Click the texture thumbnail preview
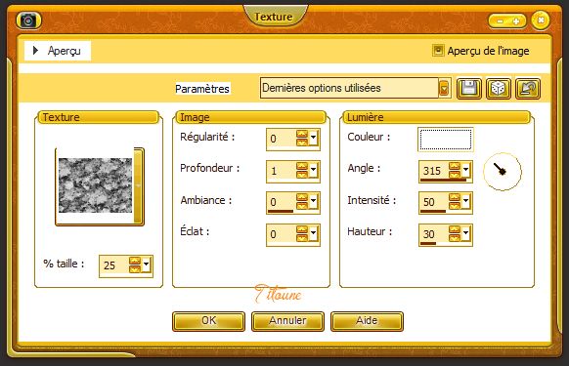Screen dimensions: 569x366 tap(96, 185)
